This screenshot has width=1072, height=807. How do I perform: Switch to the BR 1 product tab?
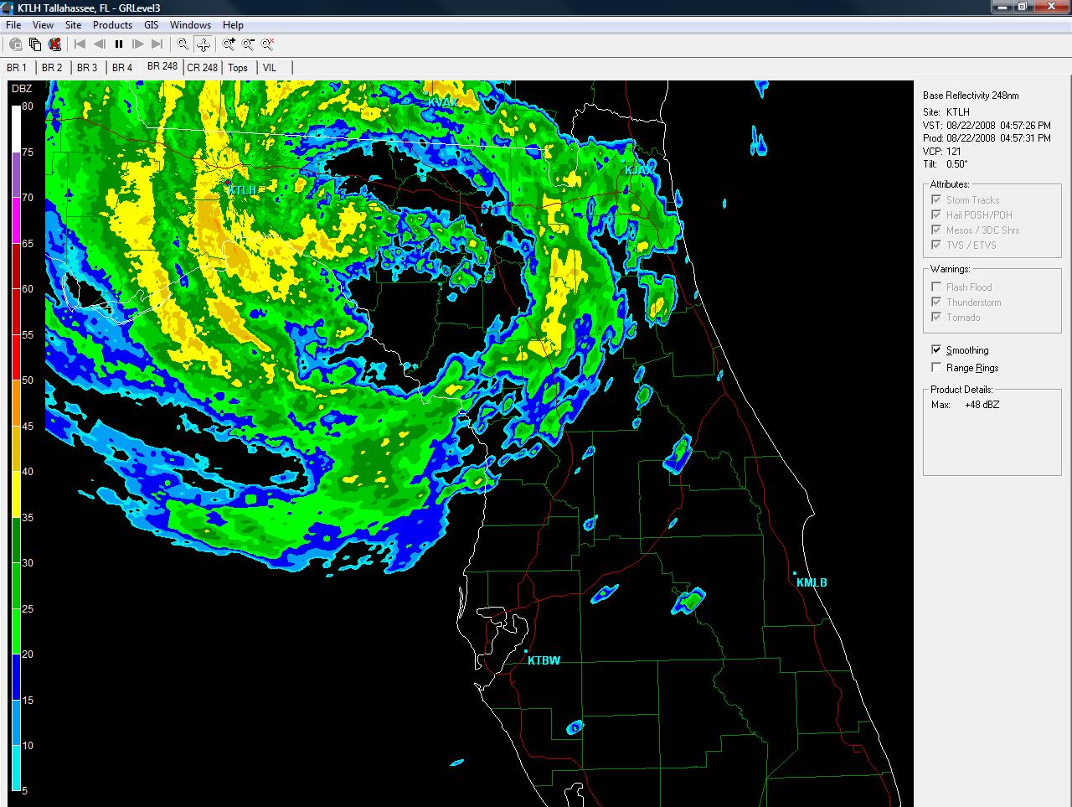point(17,68)
